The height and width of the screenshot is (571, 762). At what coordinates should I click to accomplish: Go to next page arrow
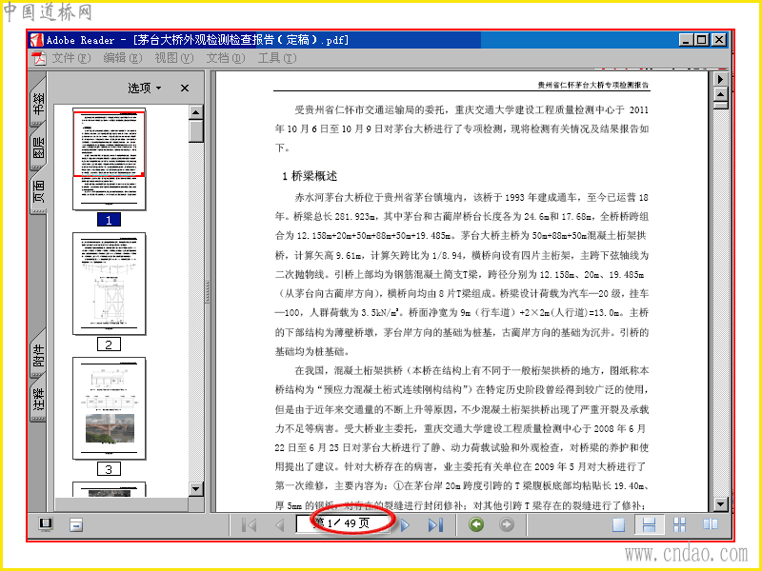click(404, 525)
